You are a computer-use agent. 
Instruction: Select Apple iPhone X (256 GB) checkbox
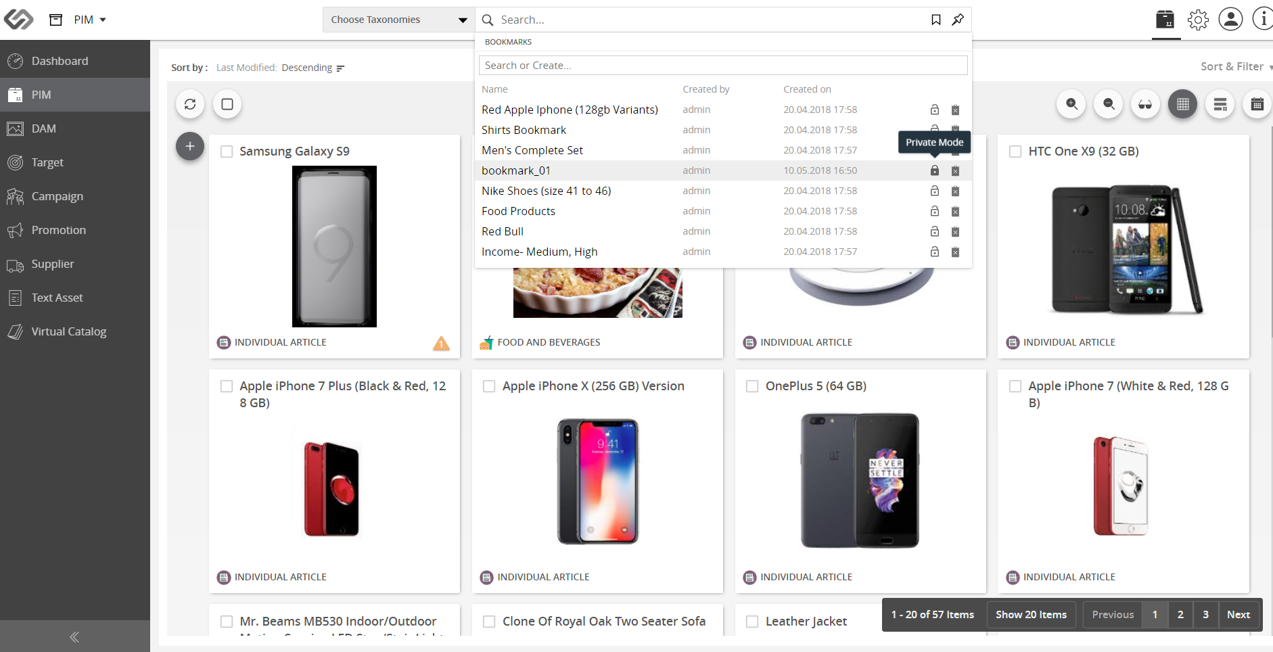tap(489, 386)
